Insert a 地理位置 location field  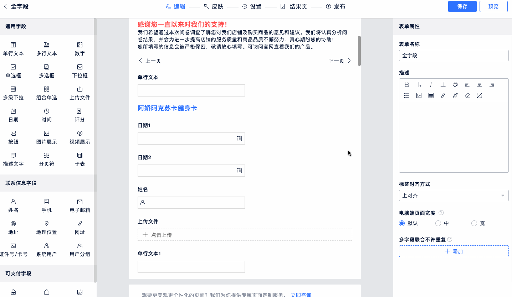[46, 228]
